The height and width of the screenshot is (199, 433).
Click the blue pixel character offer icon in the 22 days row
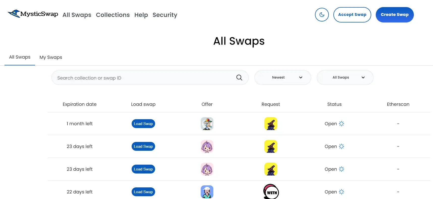(207, 192)
